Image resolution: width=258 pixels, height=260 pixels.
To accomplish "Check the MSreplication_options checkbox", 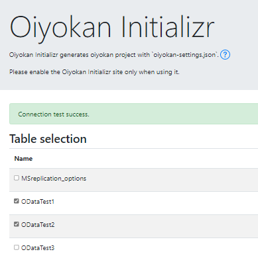I will tap(17, 178).
